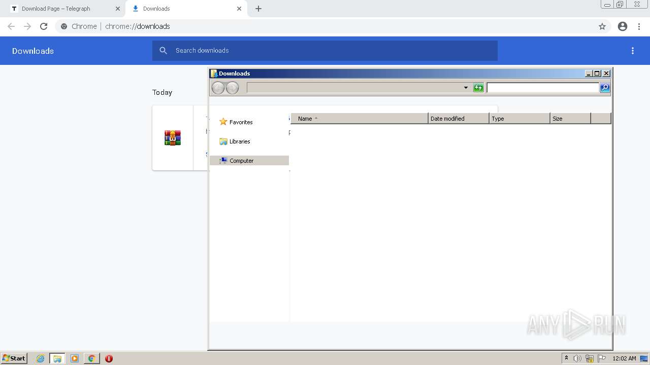The image size is (650, 365).
Task: Click the Explorer search box
Action: pos(543,88)
